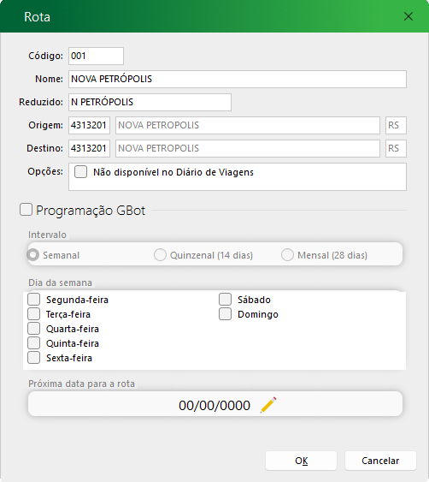
Task: Click the pencil icon to edit next date
Action: point(268,405)
